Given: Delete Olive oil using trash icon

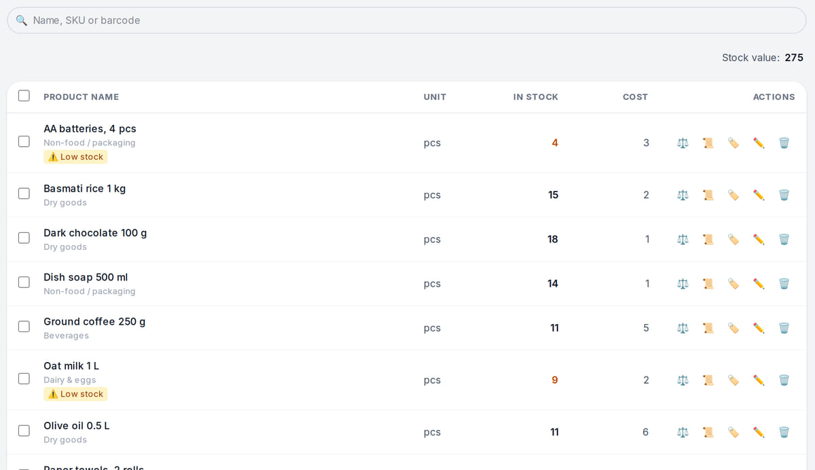Looking at the screenshot, I should tap(784, 432).
